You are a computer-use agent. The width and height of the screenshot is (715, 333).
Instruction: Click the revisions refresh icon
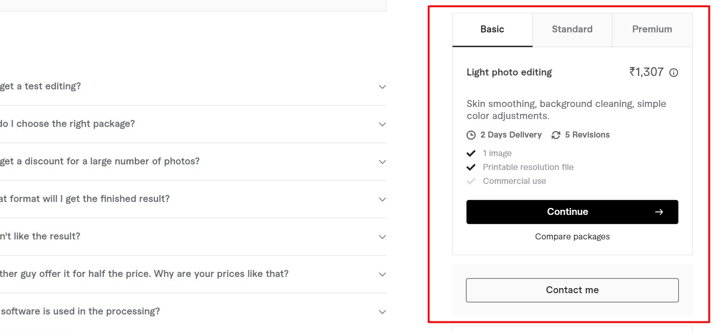click(556, 135)
